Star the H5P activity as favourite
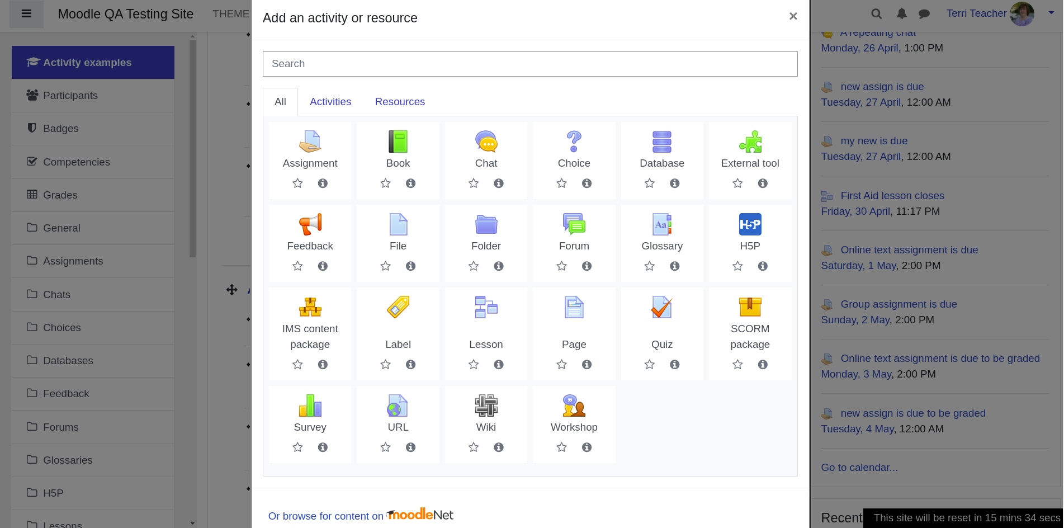1064x528 pixels. pos(737,266)
